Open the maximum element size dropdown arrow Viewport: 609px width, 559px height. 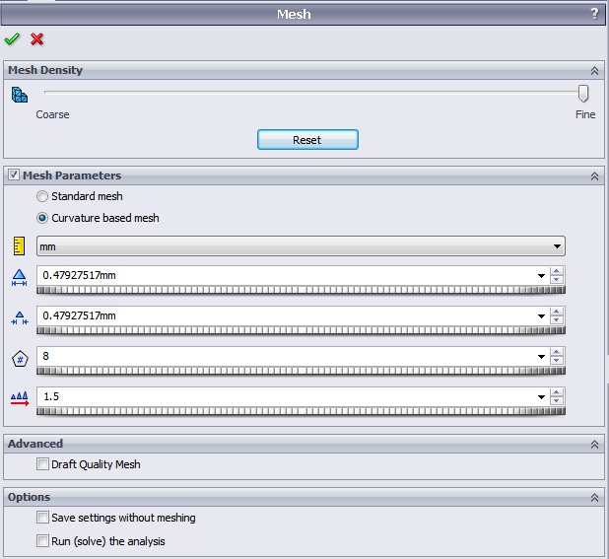(x=541, y=276)
